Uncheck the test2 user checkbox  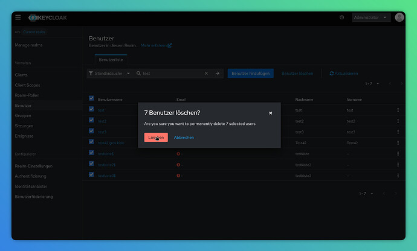click(92, 121)
